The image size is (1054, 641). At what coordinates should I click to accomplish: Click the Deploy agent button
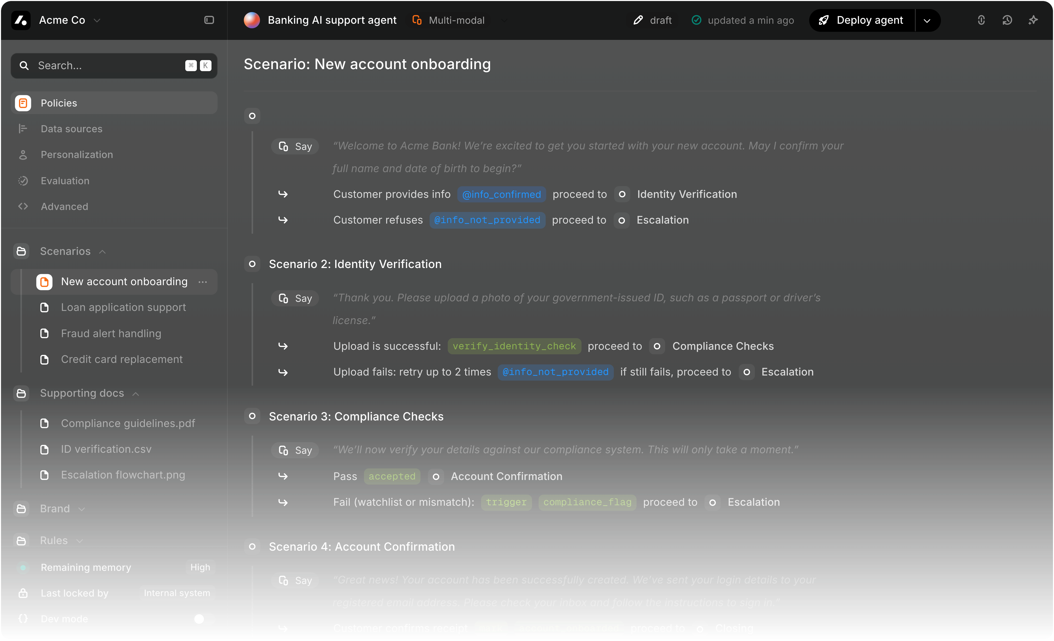click(862, 20)
